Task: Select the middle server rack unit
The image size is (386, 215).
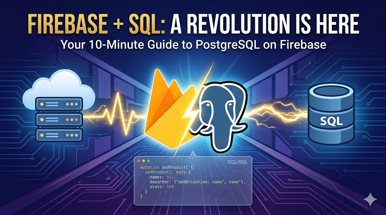Action: [59, 120]
